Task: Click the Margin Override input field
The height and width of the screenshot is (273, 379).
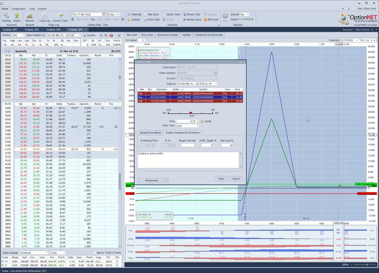Action: coord(188,145)
